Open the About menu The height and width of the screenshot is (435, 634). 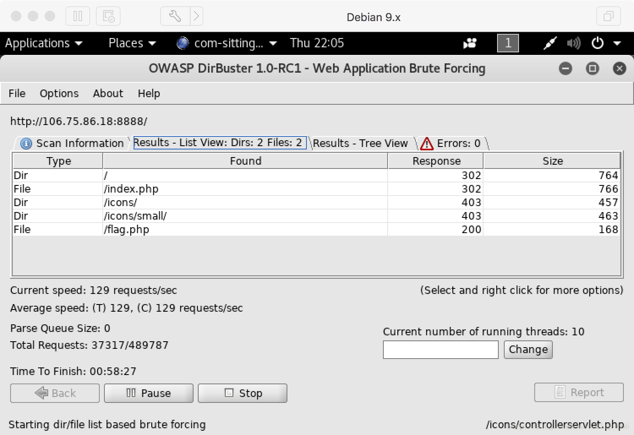click(108, 93)
